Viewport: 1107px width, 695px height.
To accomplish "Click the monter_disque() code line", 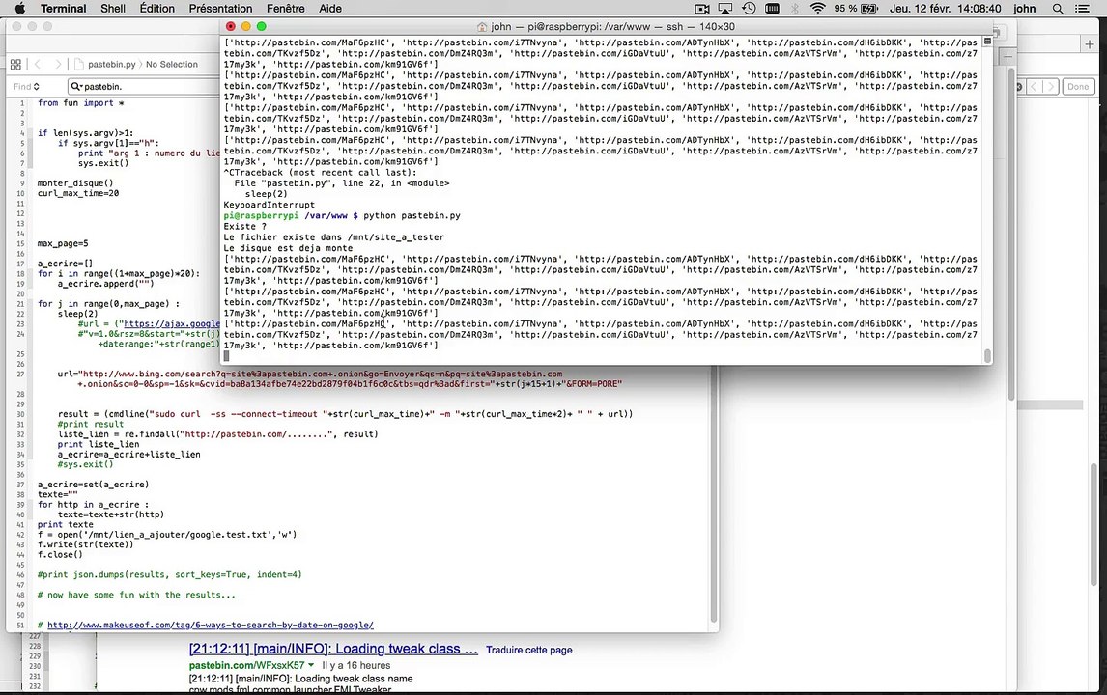I will [74, 183].
